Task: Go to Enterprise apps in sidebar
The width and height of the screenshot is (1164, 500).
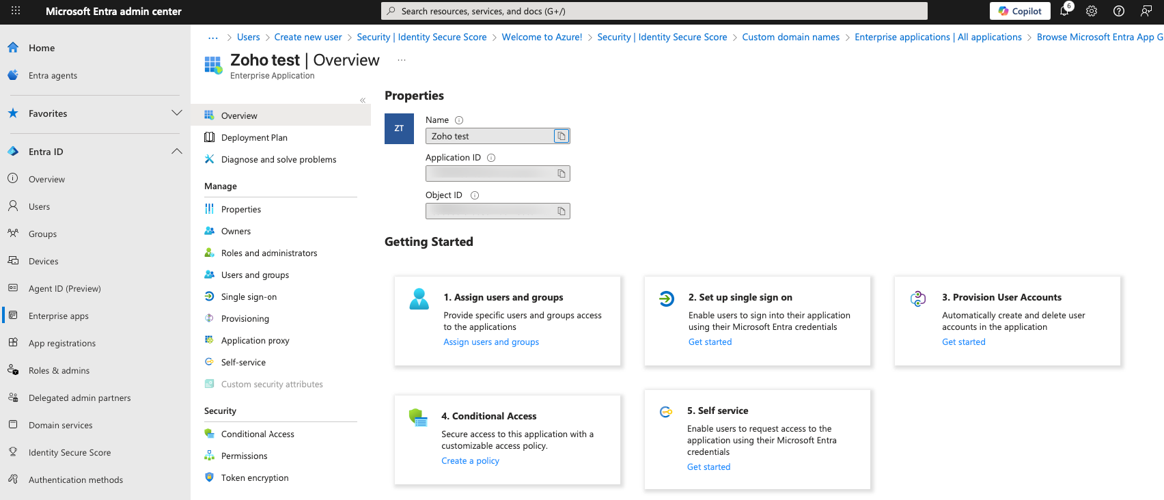Action: point(59,316)
